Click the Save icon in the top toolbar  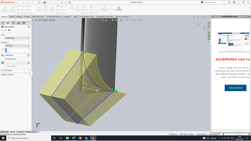click(39, 2)
